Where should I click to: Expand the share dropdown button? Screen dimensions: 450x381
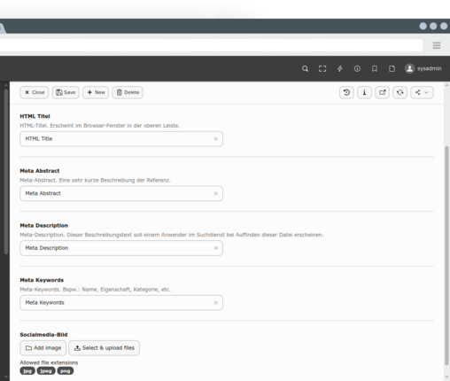coord(422,92)
